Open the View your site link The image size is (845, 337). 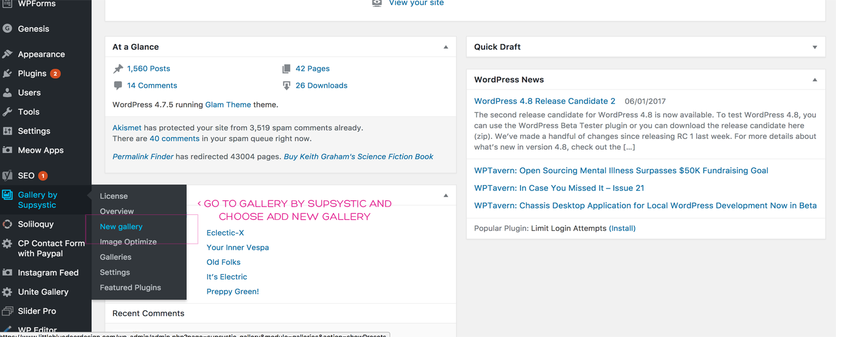pyautogui.click(x=416, y=3)
